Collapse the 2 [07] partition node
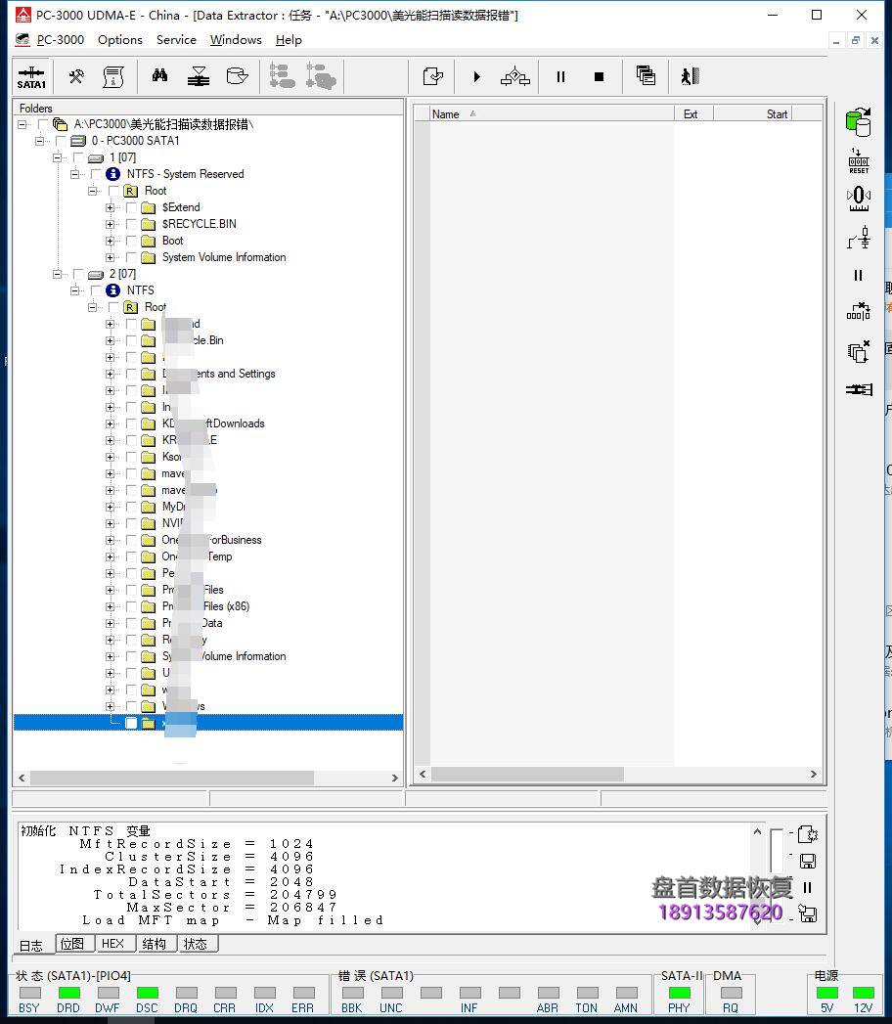This screenshot has height=1024, width=892. (x=58, y=275)
